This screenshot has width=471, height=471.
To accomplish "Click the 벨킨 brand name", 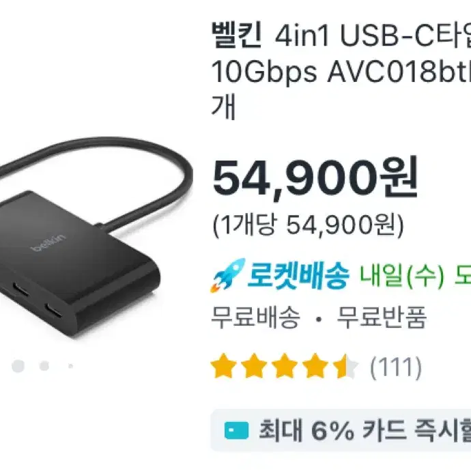I will (236, 35).
